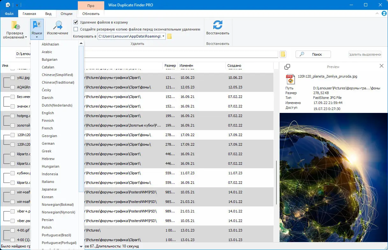388x250 pixels.
Task: Select English from the language list
Action: (x=48, y=113)
